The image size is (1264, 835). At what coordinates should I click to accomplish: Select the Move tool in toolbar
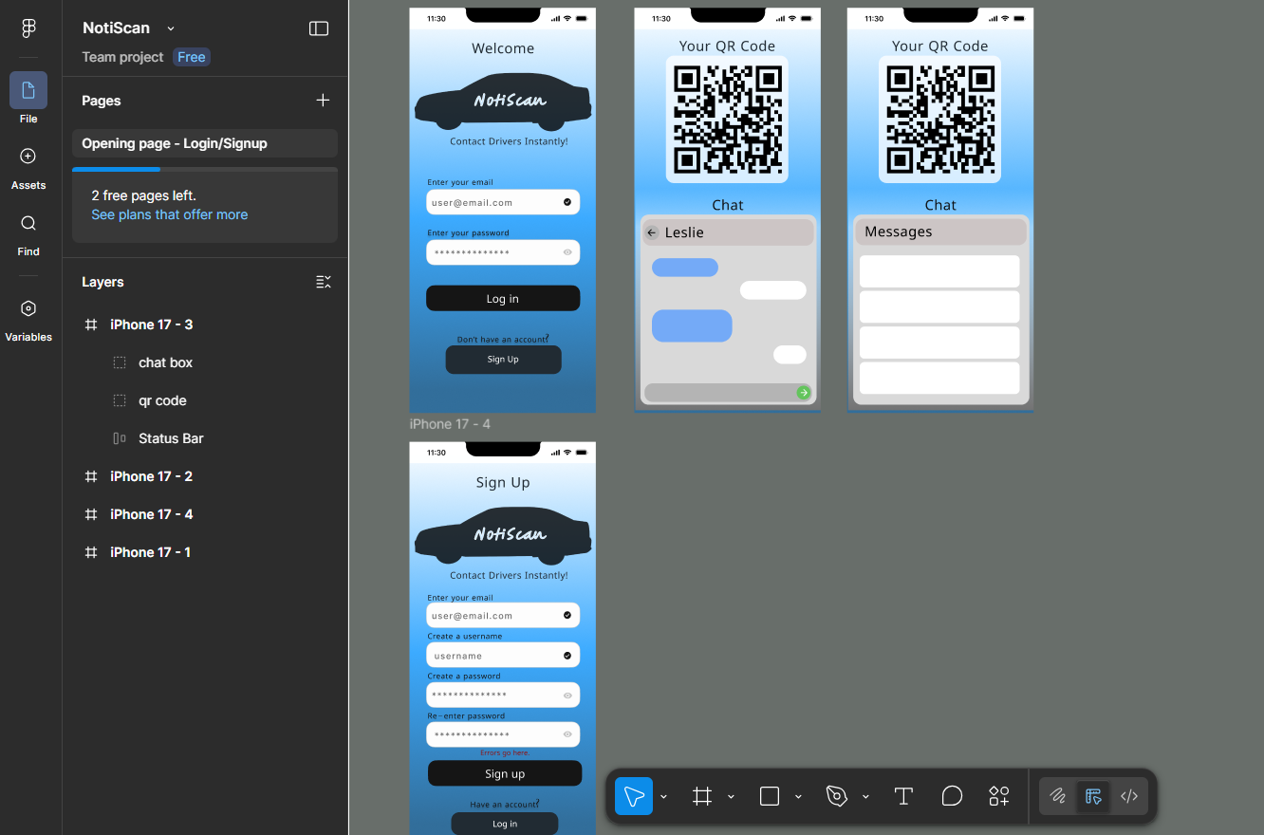point(634,796)
